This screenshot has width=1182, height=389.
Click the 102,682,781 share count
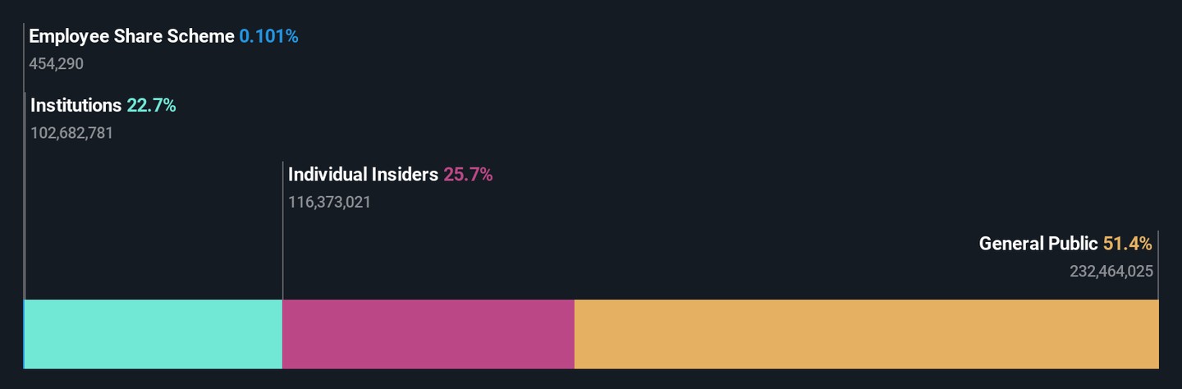coord(71,133)
